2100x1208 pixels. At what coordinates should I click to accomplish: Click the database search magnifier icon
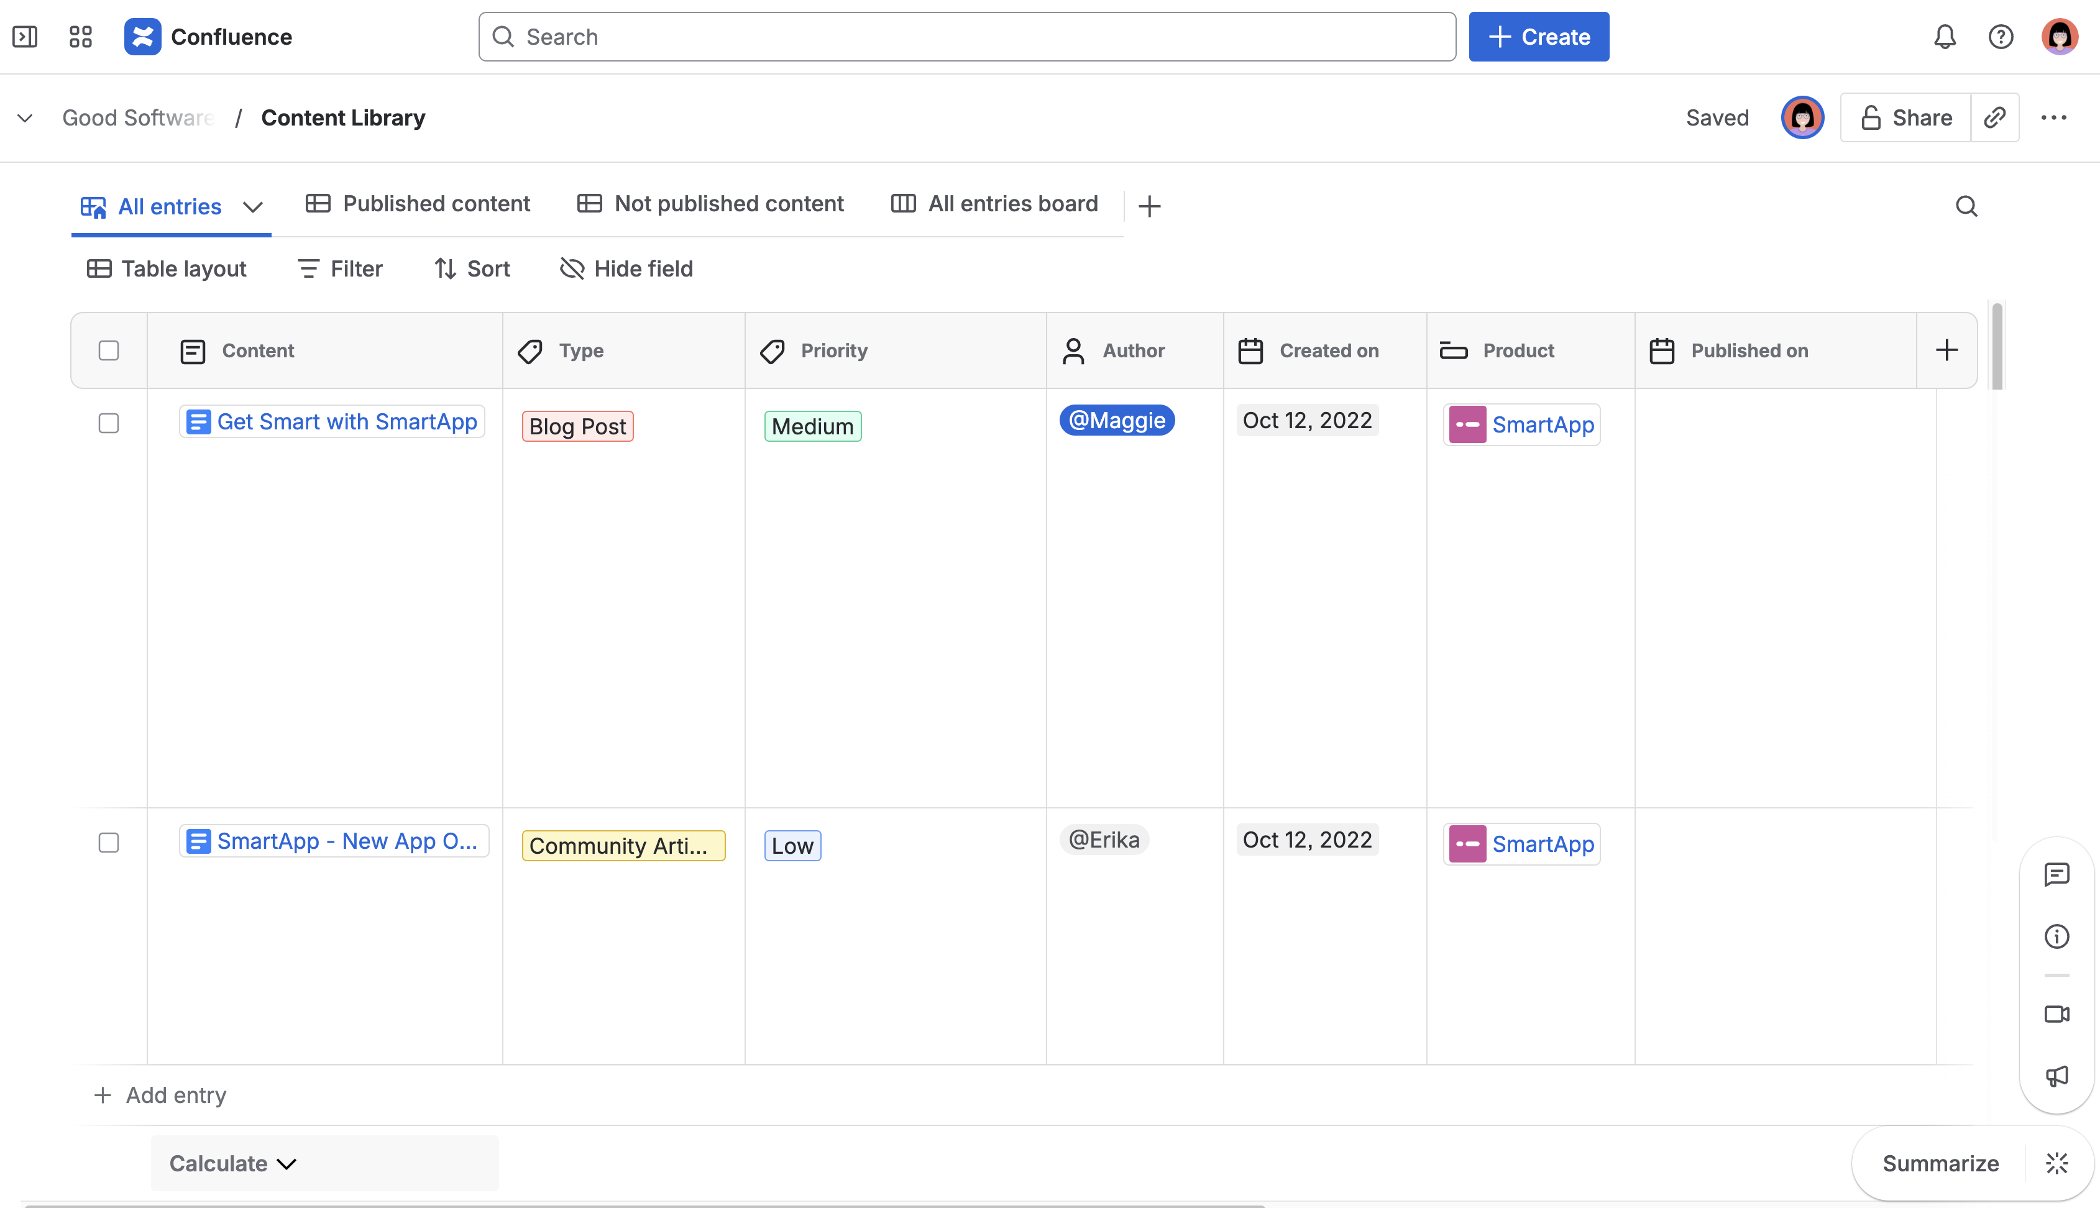[x=1966, y=206]
